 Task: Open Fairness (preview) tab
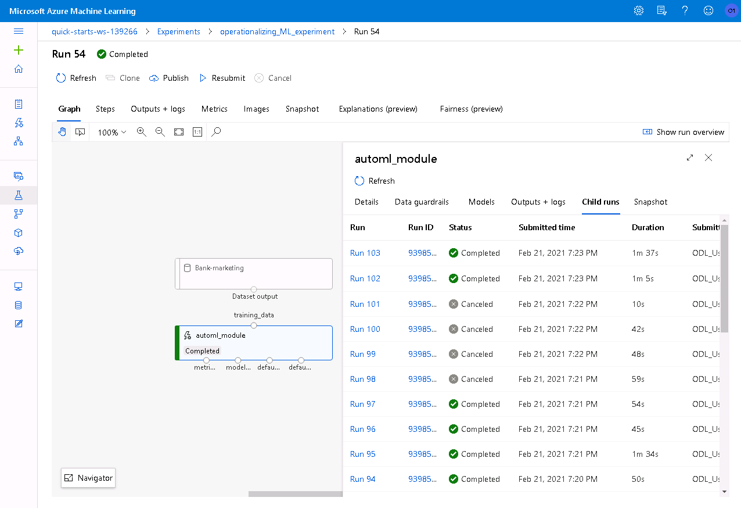(472, 109)
